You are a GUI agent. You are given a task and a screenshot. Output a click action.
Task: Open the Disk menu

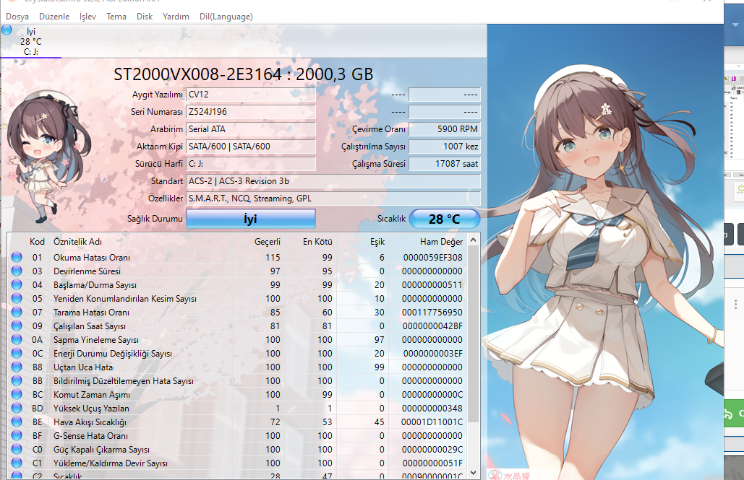(x=145, y=17)
